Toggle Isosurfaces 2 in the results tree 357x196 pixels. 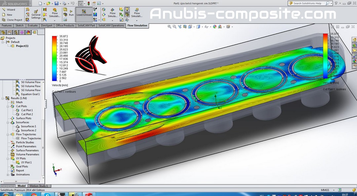coord(28,130)
